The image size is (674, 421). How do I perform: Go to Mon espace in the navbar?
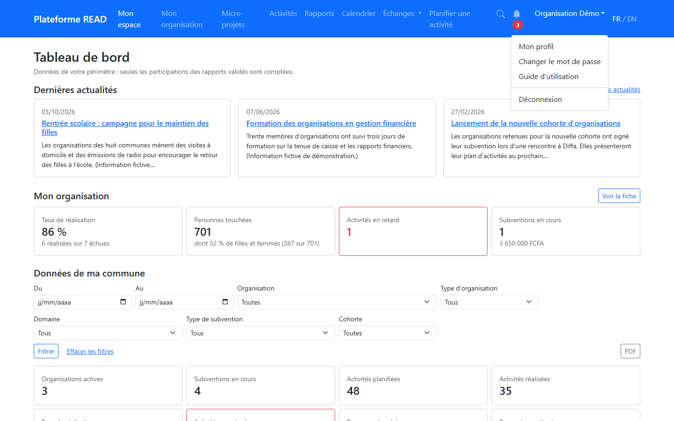(x=129, y=19)
